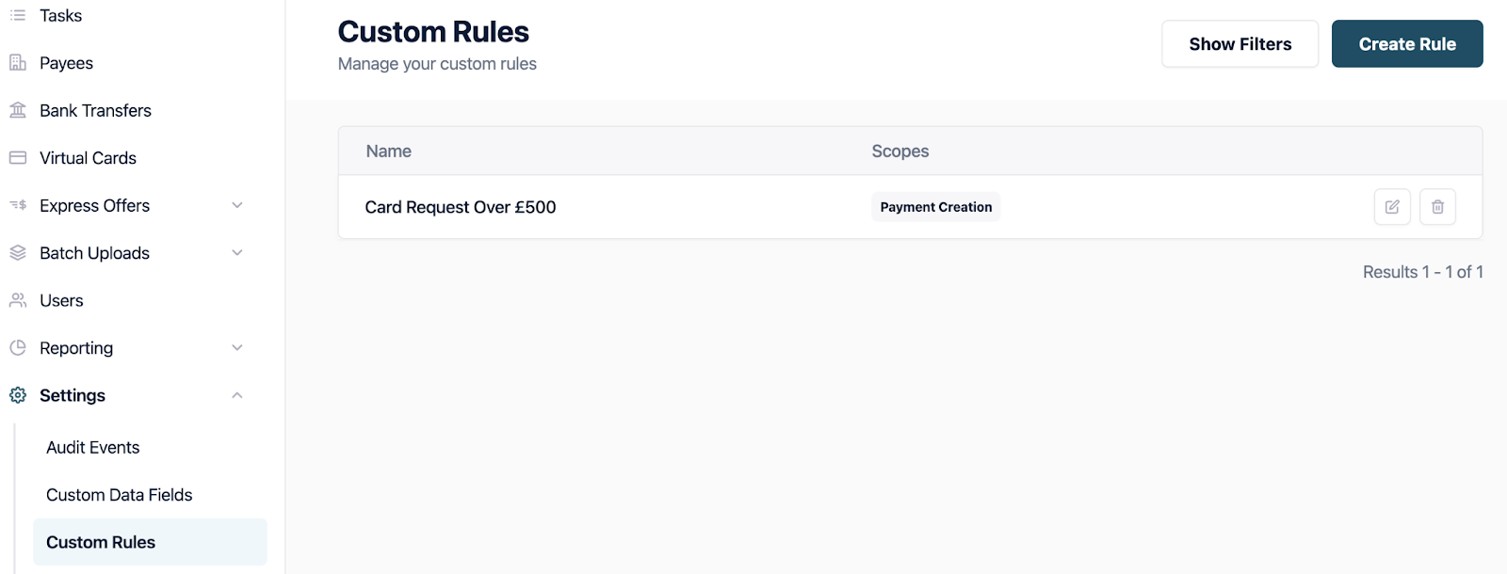Image resolution: width=1507 pixels, height=574 pixels.
Task: Open Audit Events under Settings
Action: point(93,448)
